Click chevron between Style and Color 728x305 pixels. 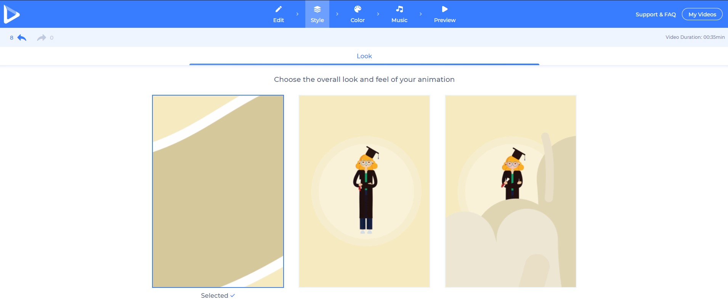click(337, 14)
